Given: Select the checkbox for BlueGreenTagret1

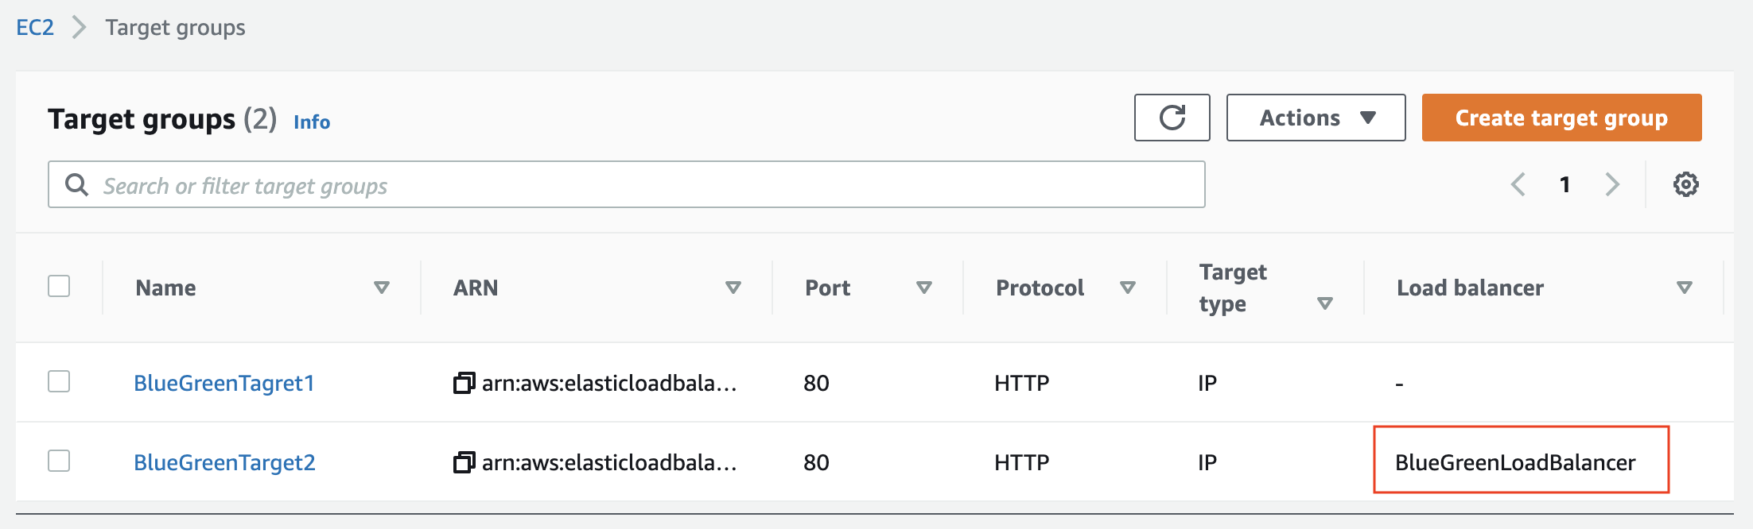Looking at the screenshot, I should point(59,382).
